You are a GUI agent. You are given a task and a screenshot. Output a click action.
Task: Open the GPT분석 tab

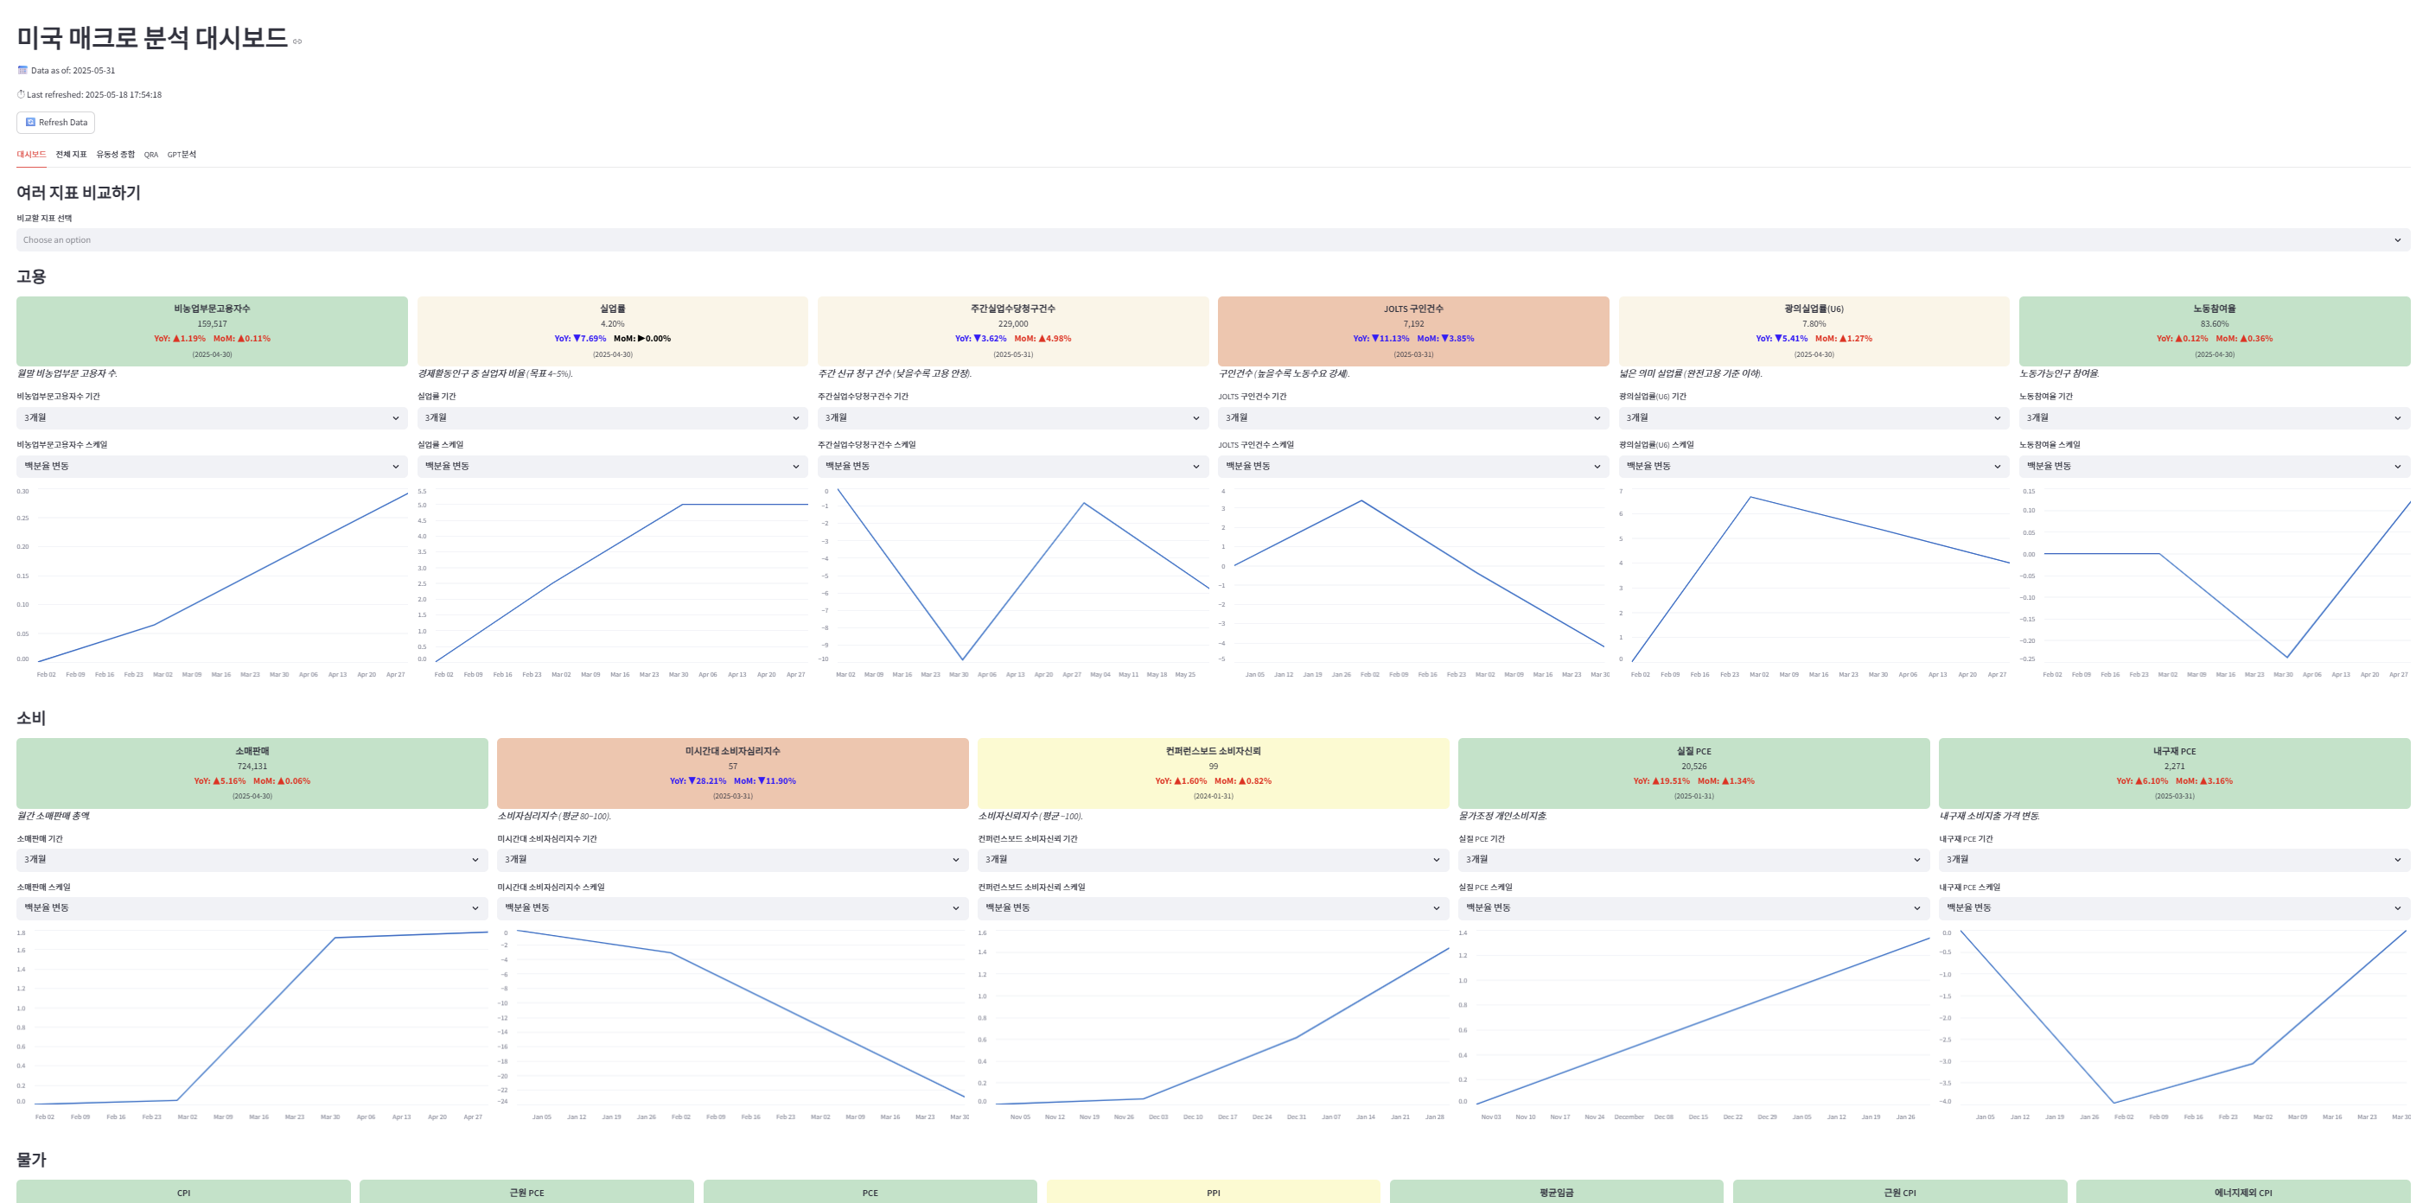[182, 155]
